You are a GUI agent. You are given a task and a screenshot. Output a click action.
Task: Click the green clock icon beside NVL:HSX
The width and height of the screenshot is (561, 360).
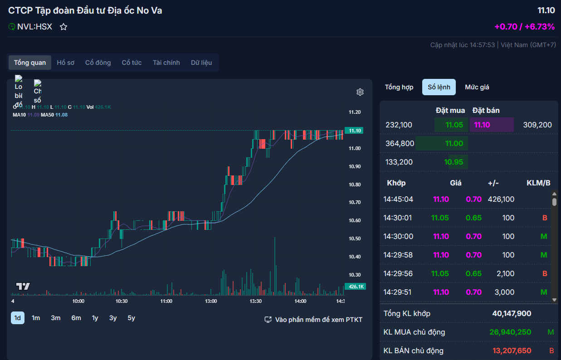(12, 27)
